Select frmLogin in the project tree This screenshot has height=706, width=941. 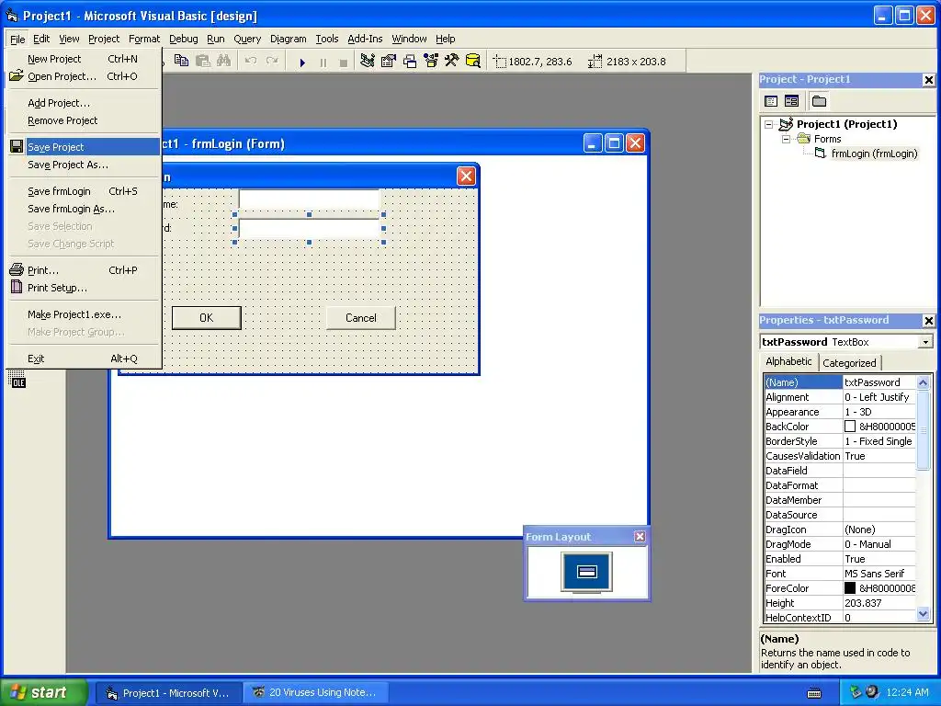pyautogui.click(x=874, y=154)
